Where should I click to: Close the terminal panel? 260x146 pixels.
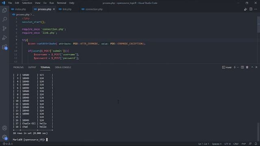[x=256, y=67]
